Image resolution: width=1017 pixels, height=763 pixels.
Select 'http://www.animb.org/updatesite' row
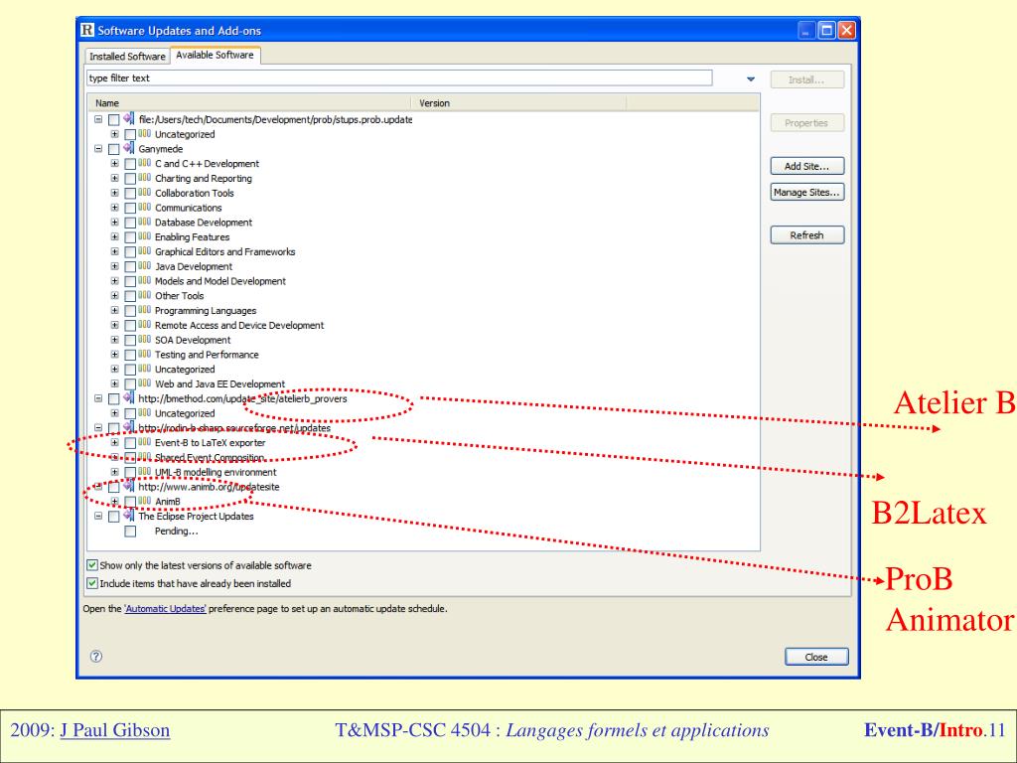point(209,487)
